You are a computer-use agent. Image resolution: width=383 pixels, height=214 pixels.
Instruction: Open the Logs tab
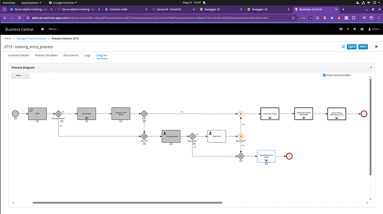pyautogui.click(x=87, y=55)
